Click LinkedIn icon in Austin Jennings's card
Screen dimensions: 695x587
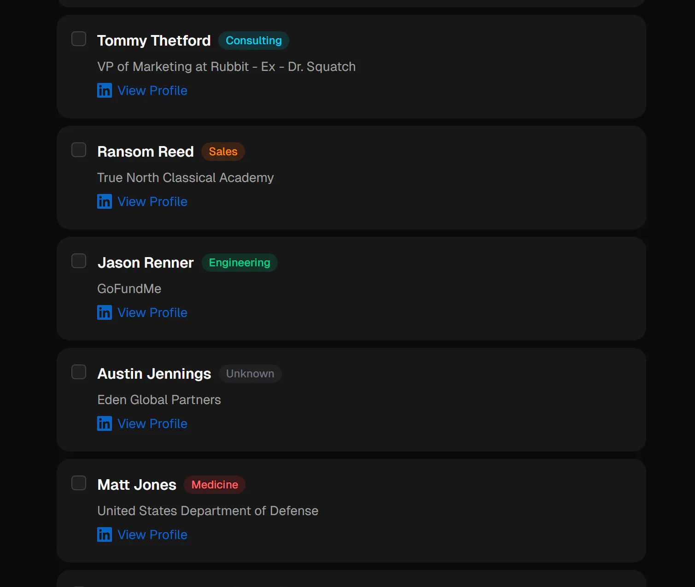[x=105, y=423]
